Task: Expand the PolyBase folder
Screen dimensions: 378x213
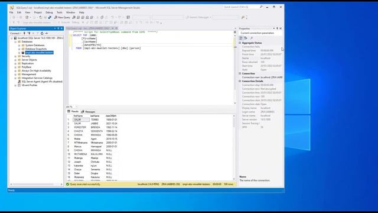Action: point(15,67)
